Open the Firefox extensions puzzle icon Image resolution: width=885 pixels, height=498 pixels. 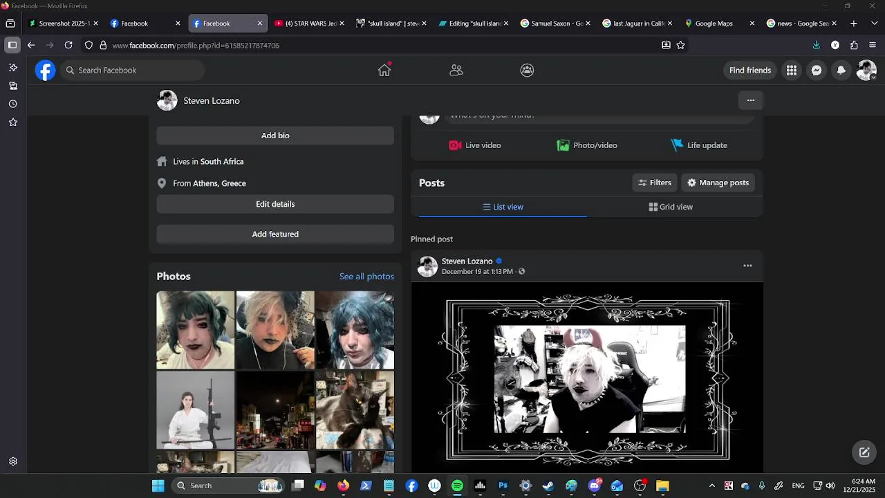click(854, 45)
